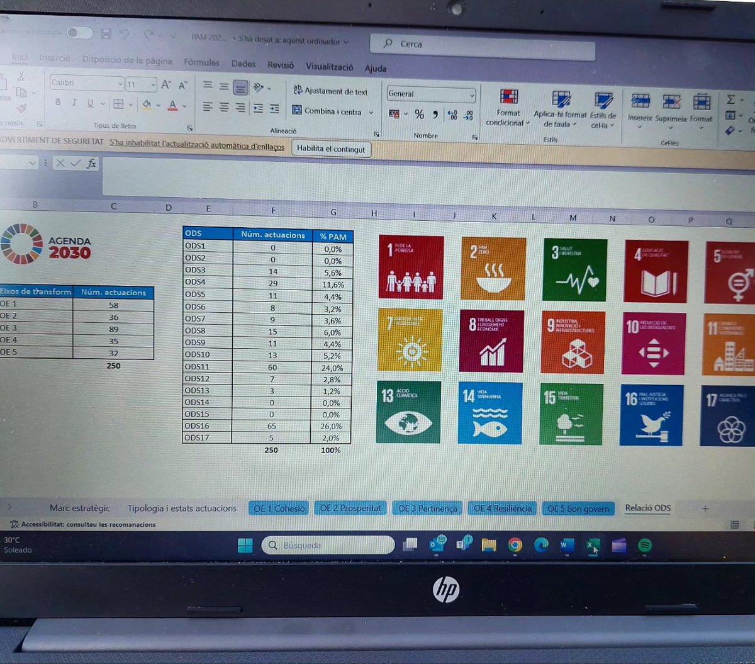The image size is (755, 664).
Task: Switch to Marc estratègic sheet tab
Action: click(79, 508)
